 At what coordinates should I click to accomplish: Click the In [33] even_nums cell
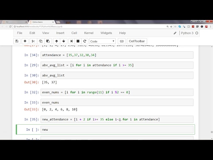[117, 102]
